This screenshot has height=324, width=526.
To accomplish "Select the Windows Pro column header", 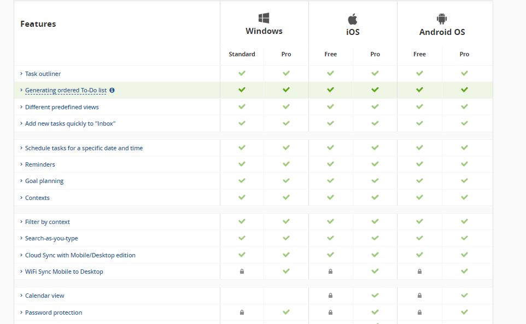I will [286, 54].
